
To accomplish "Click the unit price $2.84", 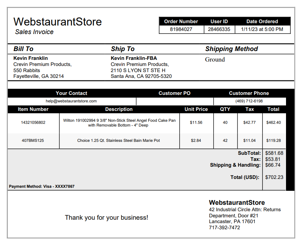I will click(196, 140).
